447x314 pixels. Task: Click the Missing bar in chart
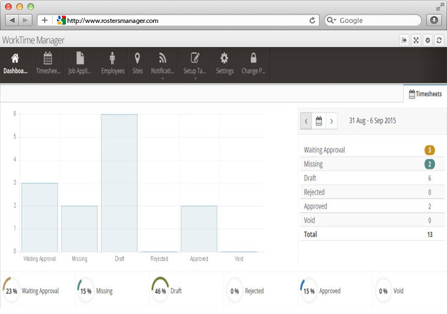point(79,229)
